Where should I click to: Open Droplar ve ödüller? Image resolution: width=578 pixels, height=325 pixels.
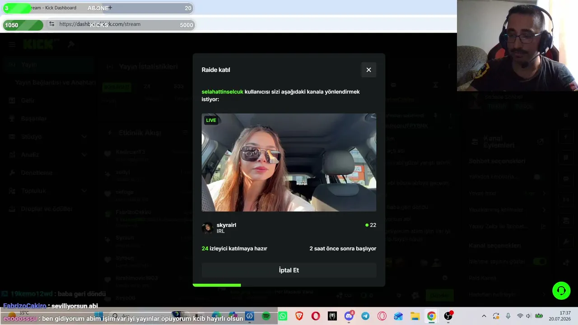tap(47, 209)
